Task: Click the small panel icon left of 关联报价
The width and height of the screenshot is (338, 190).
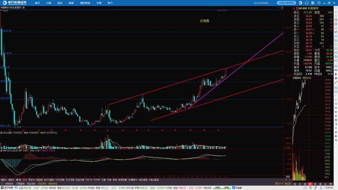Action: coord(2,184)
